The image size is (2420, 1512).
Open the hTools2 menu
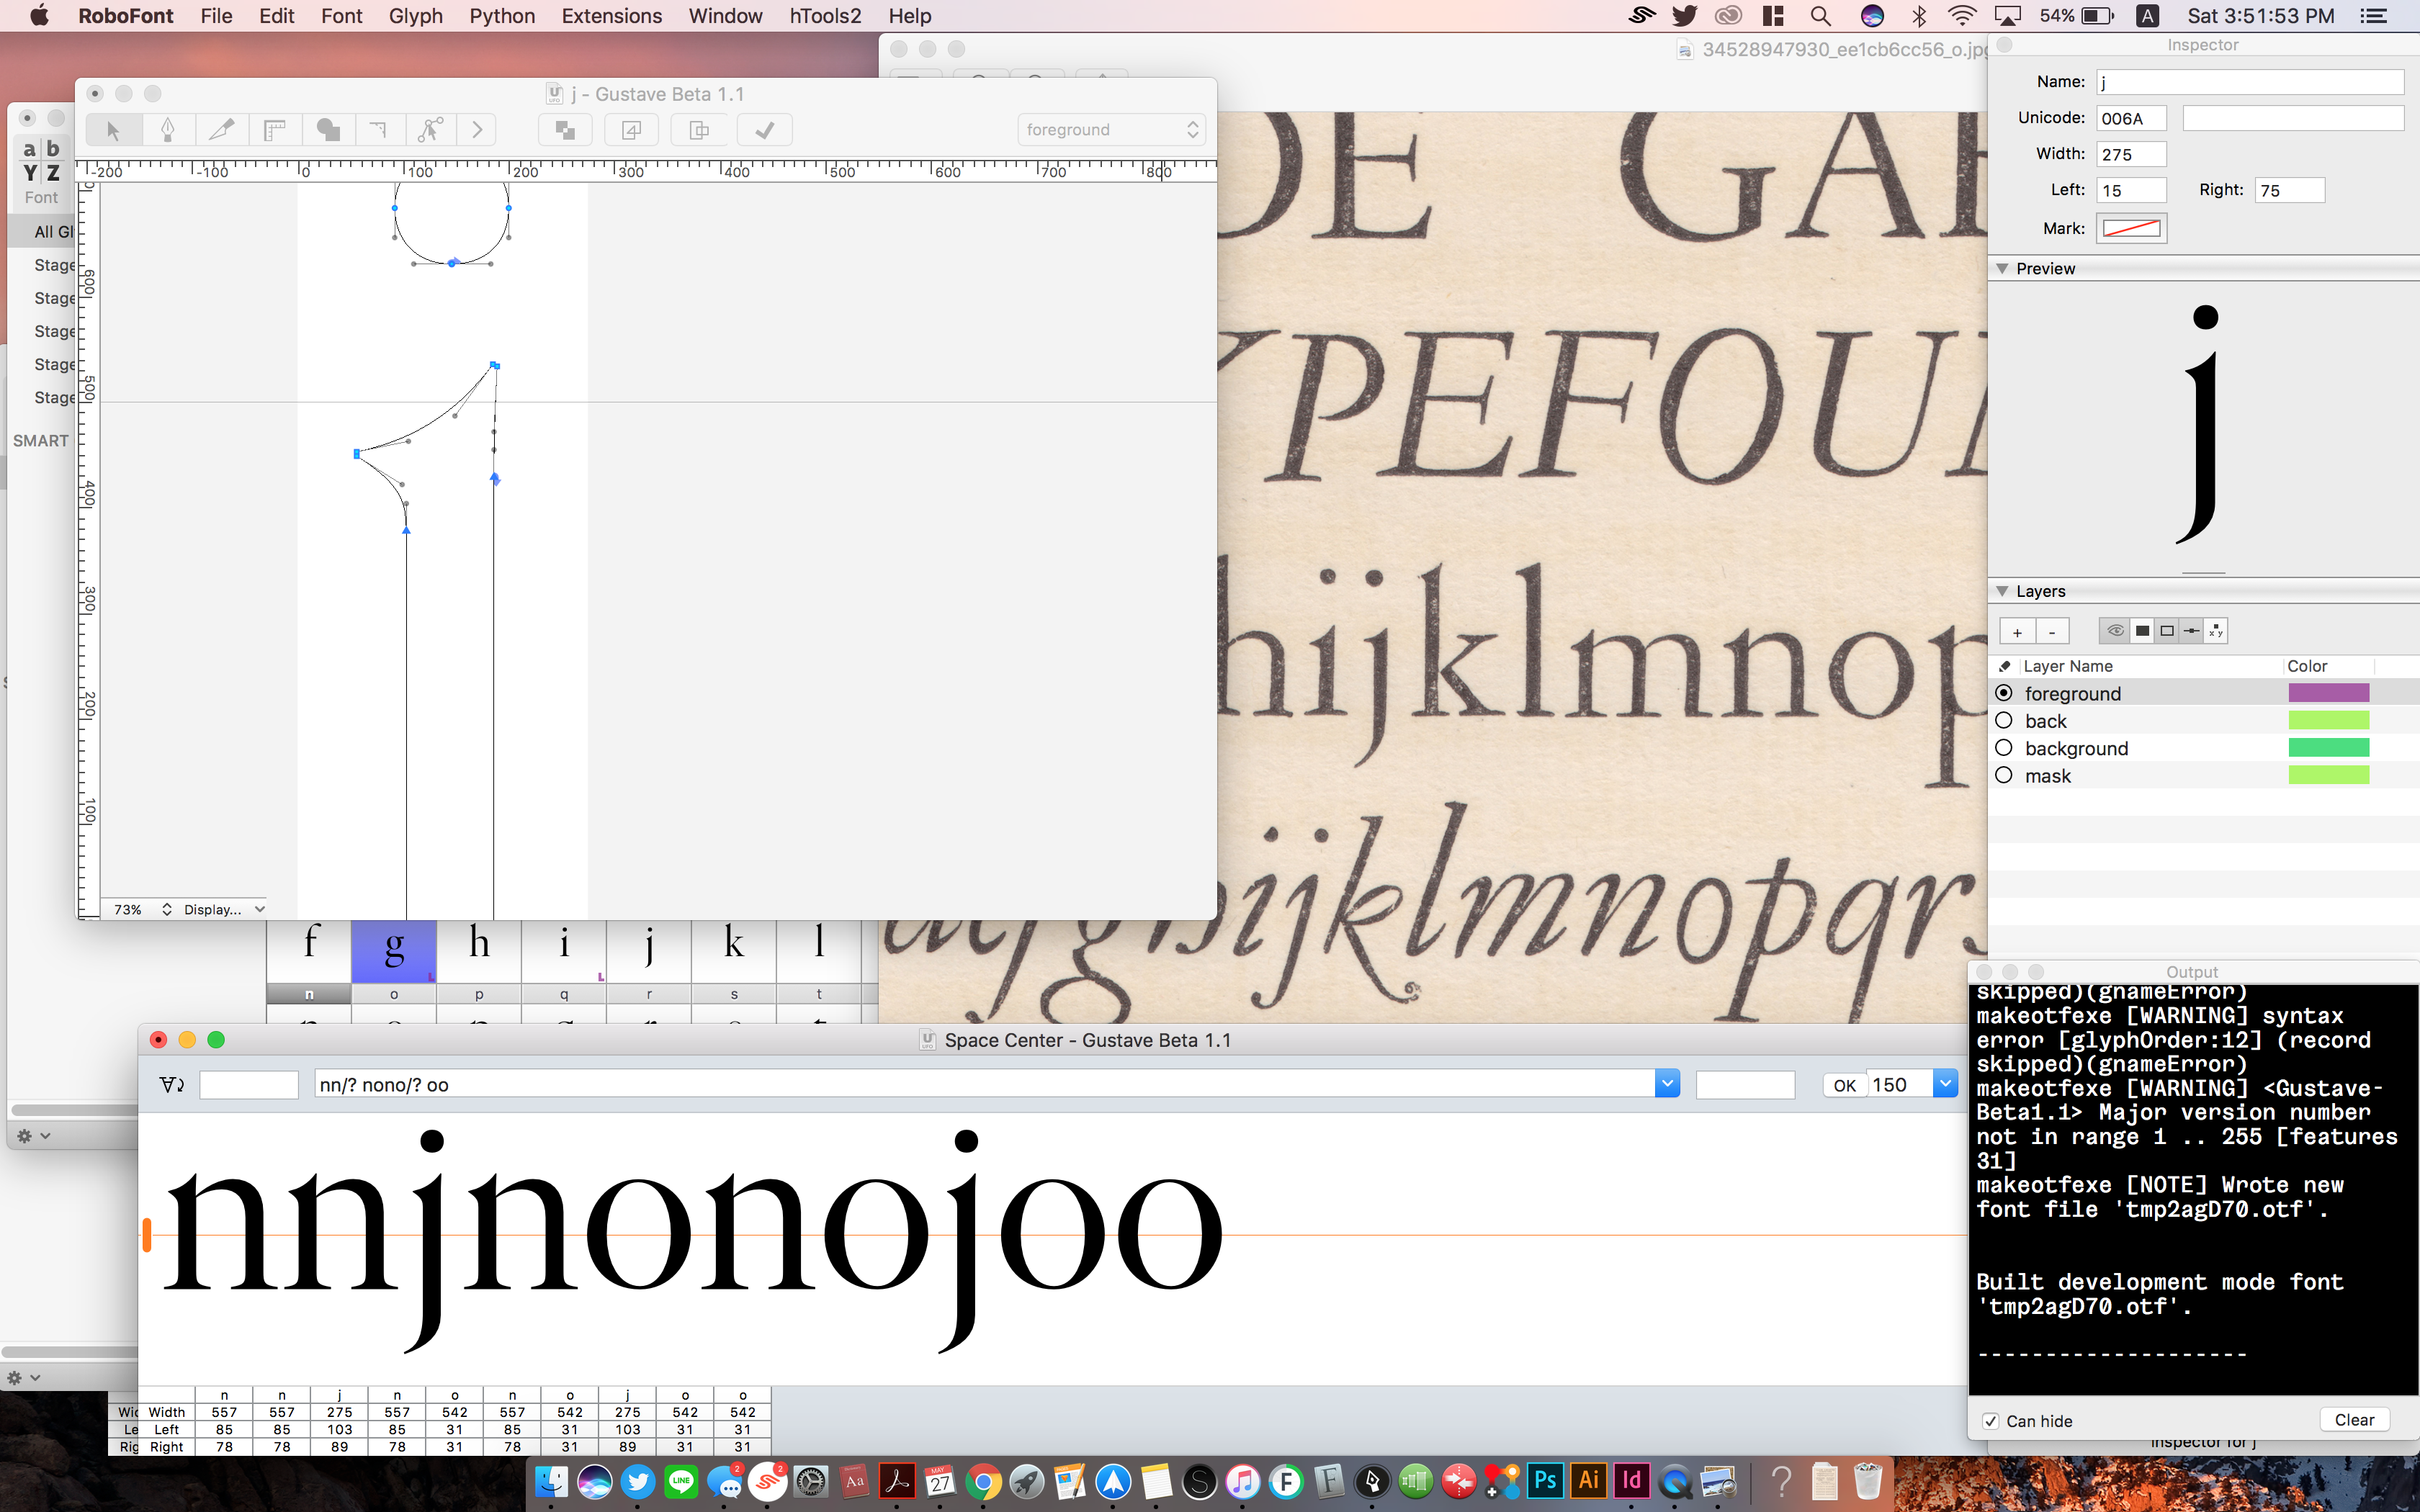(x=825, y=16)
